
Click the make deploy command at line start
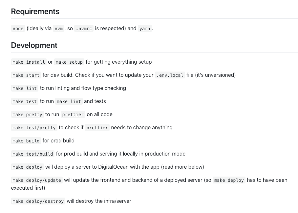pos(27,167)
